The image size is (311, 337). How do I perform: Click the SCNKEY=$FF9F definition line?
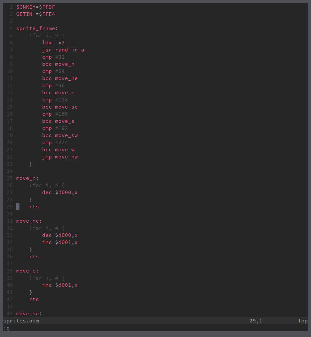tap(33, 7)
